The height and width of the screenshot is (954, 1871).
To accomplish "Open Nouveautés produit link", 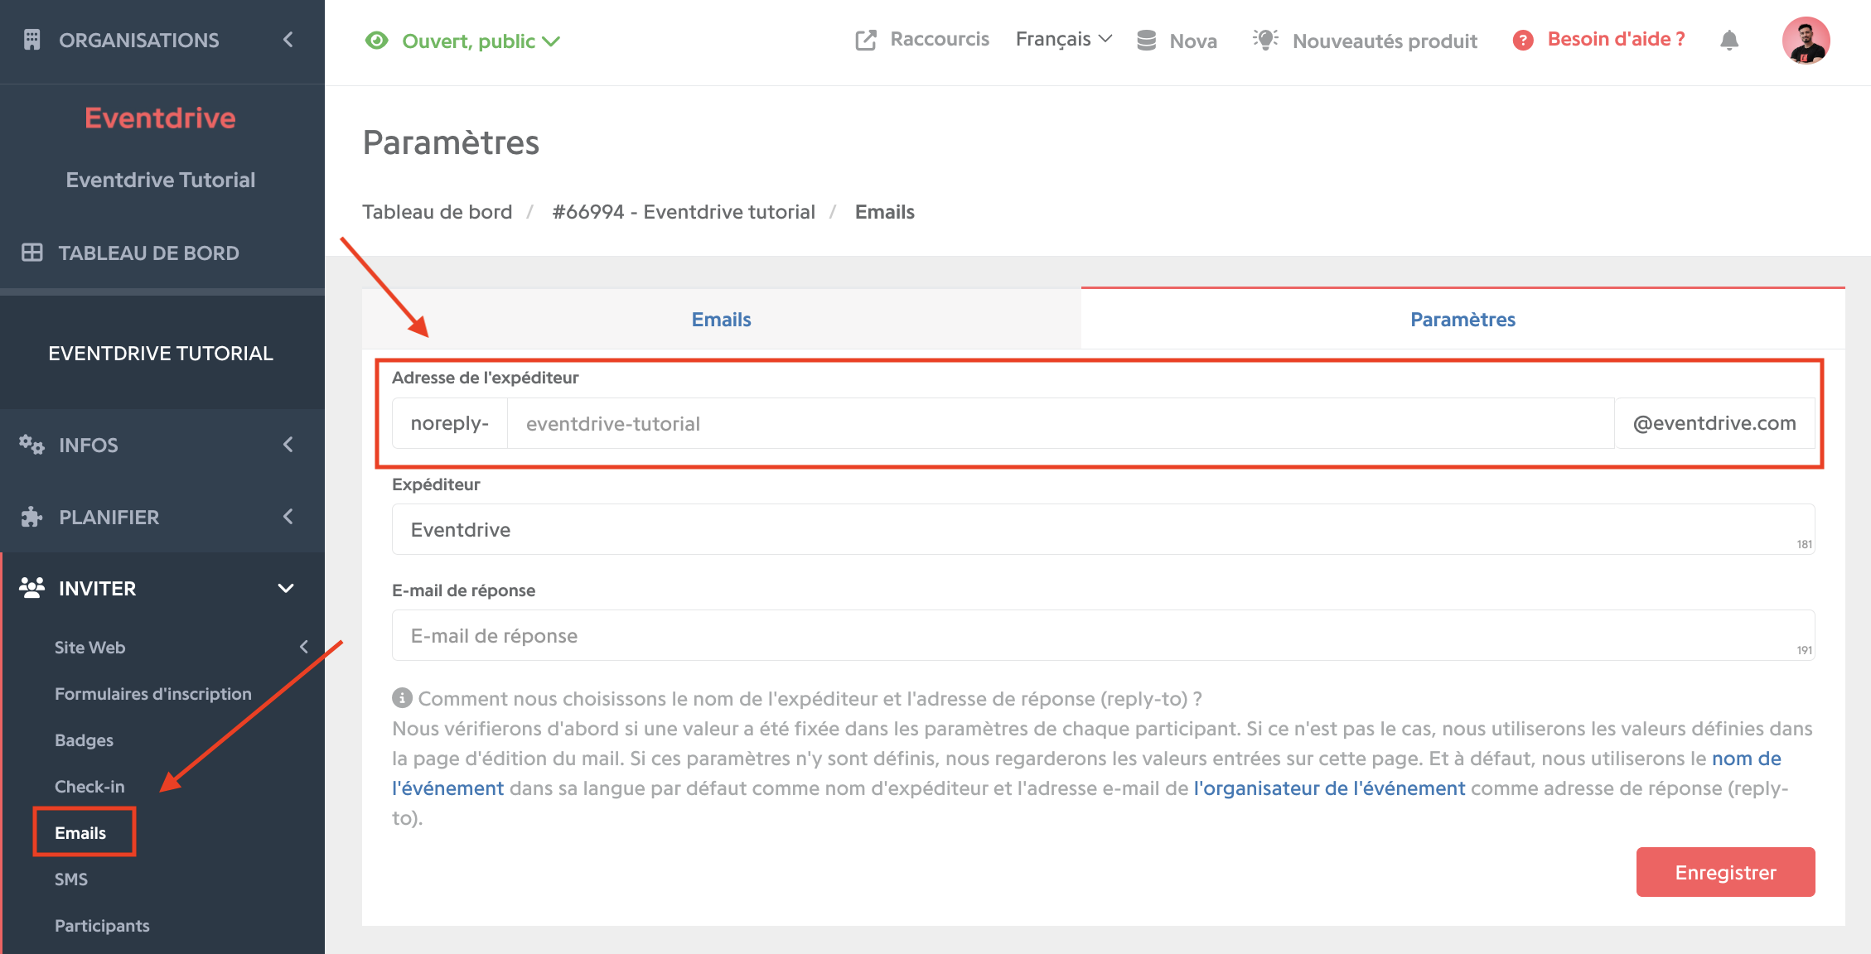I will coord(1385,41).
